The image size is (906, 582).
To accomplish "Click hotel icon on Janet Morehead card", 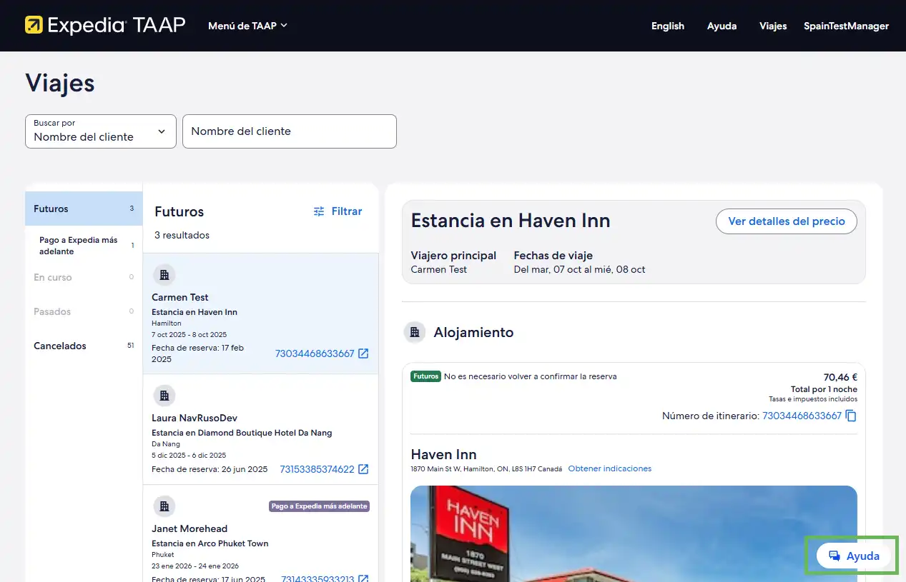I will [164, 506].
